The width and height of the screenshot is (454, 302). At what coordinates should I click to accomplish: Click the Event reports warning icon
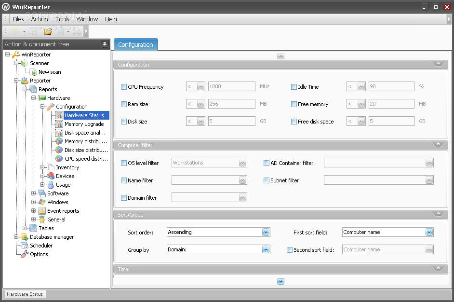tap(42, 211)
